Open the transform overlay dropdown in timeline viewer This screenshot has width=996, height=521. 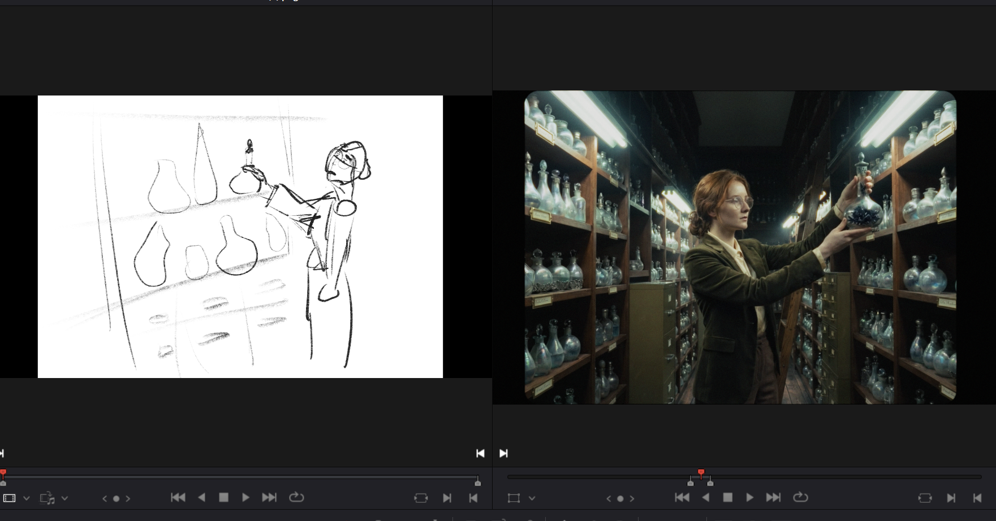(532, 498)
